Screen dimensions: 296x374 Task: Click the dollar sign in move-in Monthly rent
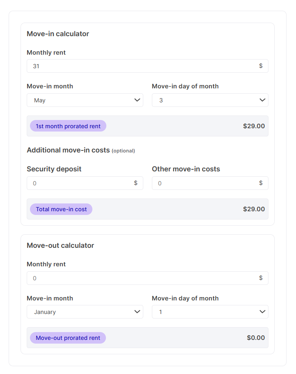[x=261, y=66]
